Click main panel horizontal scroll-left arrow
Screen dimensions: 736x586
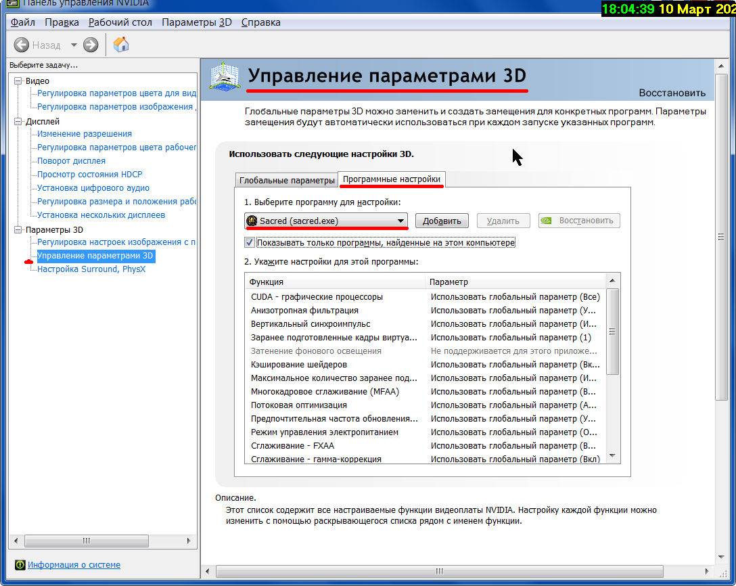pyautogui.click(x=208, y=571)
